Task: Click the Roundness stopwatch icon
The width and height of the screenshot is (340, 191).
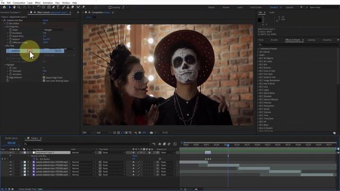Action: pyautogui.click(x=11, y=33)
